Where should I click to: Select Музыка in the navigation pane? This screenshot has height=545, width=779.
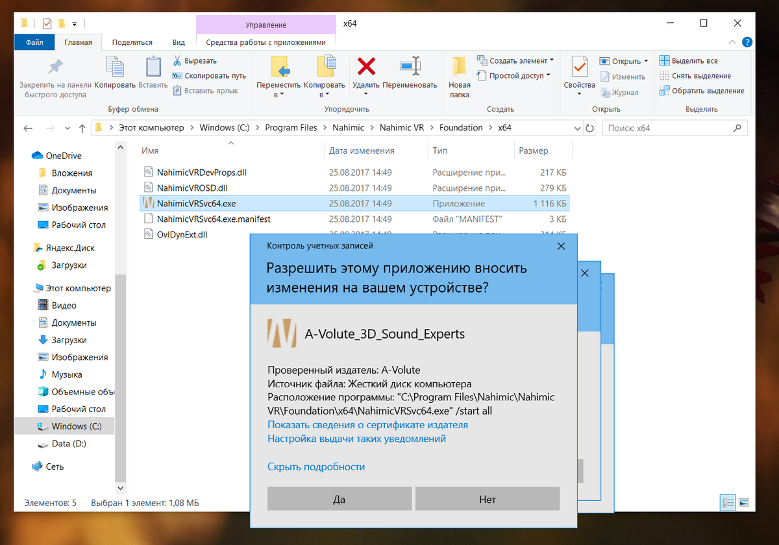tap(67, 374)
